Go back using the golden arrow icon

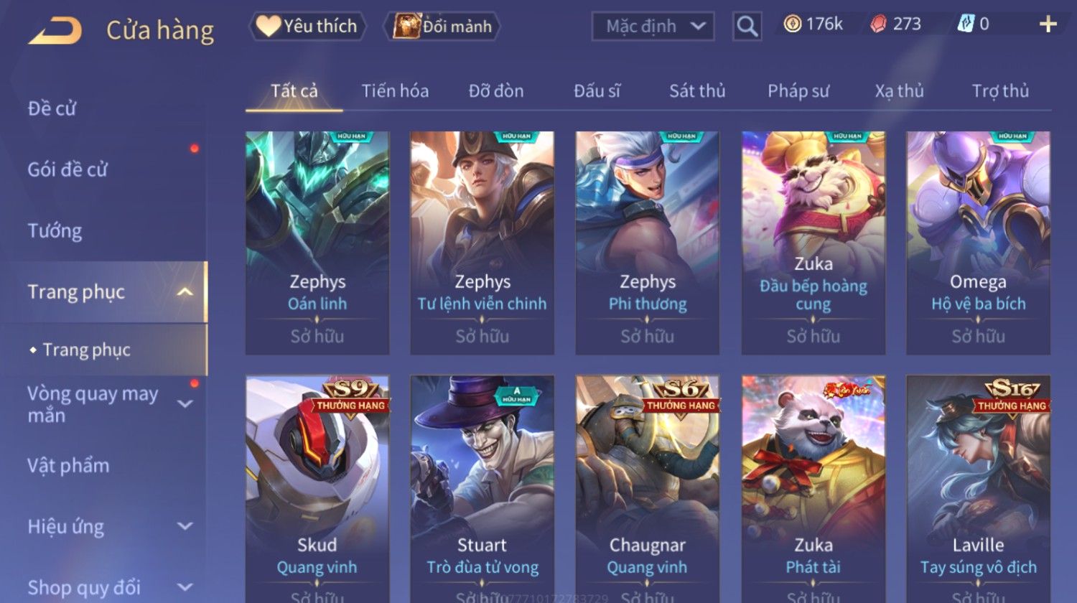pos(55,31)
